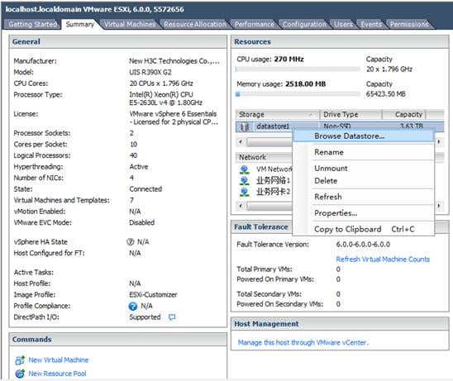This screenshot has height=381, width=453.
Task: Select Unmount from the context menu
Action: pos(364,169)
